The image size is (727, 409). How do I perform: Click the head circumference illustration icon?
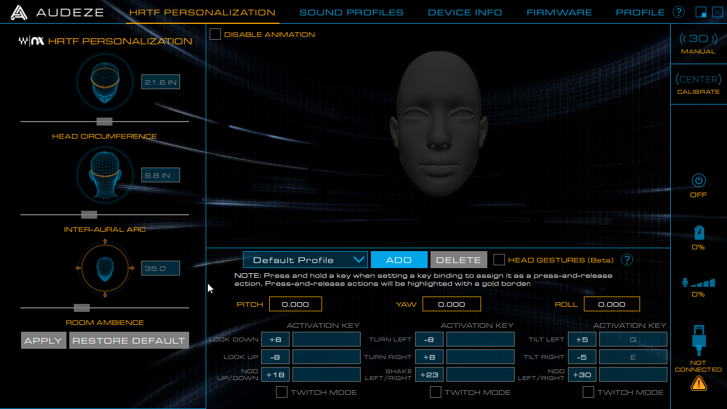tap(105, 82)
